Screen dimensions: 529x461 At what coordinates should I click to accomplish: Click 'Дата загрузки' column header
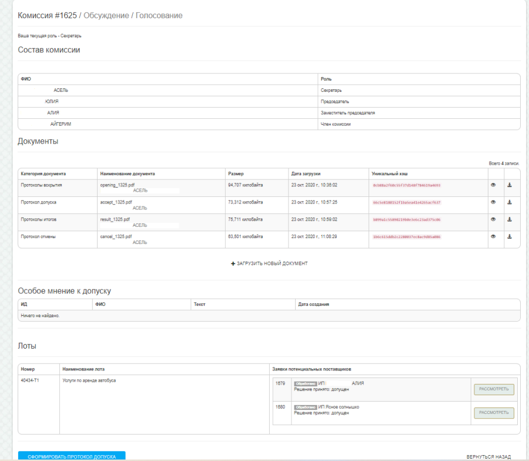[306, 174]
